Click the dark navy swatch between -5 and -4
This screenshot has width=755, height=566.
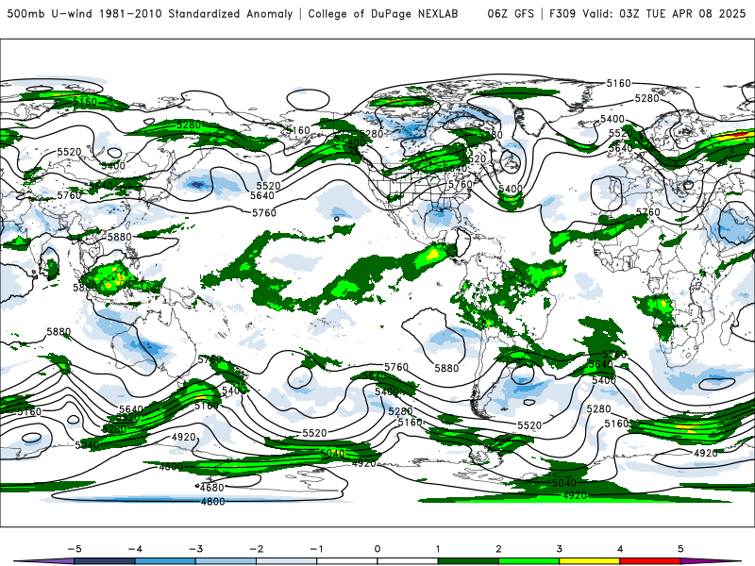click(x=105, y=561)
